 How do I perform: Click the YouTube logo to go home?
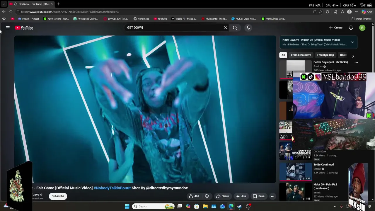tap(24, 28)
